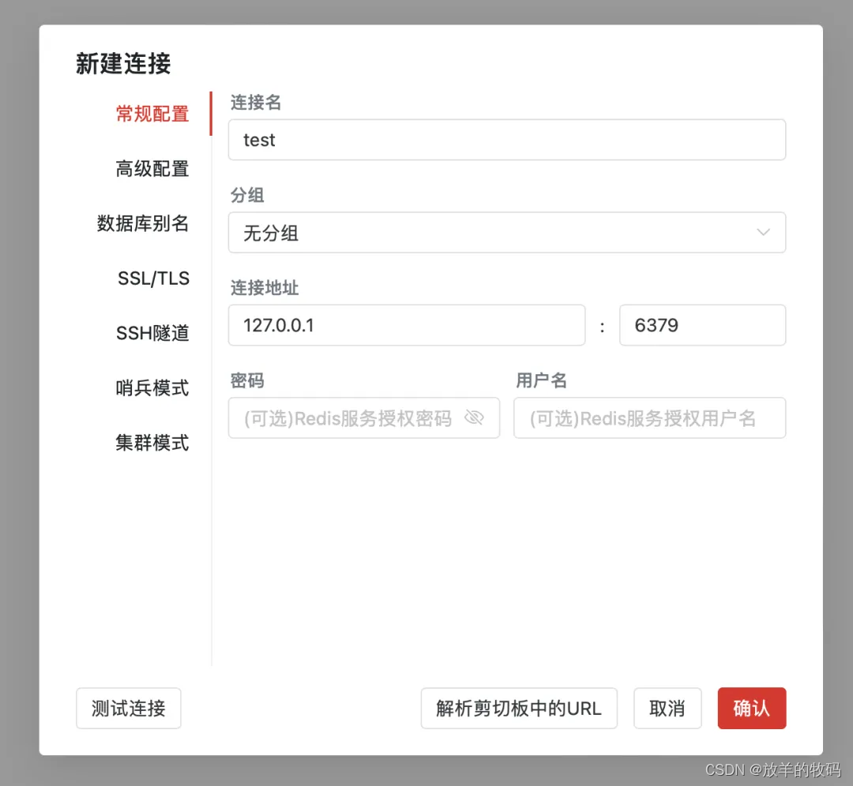Open the 数据库别名 tab

pos(143,223)
